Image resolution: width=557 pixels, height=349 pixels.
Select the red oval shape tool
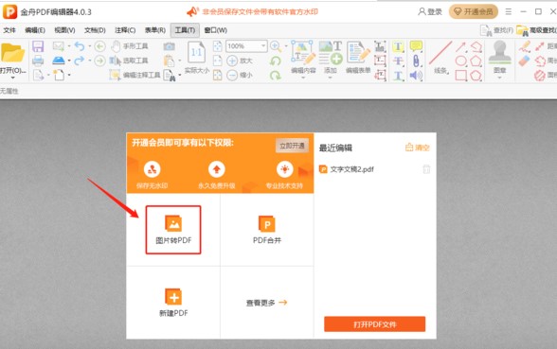461,61
